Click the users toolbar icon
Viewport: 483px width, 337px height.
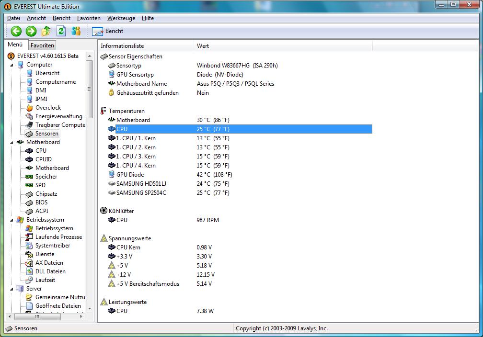pyautogui.click(x=76, y=31)
